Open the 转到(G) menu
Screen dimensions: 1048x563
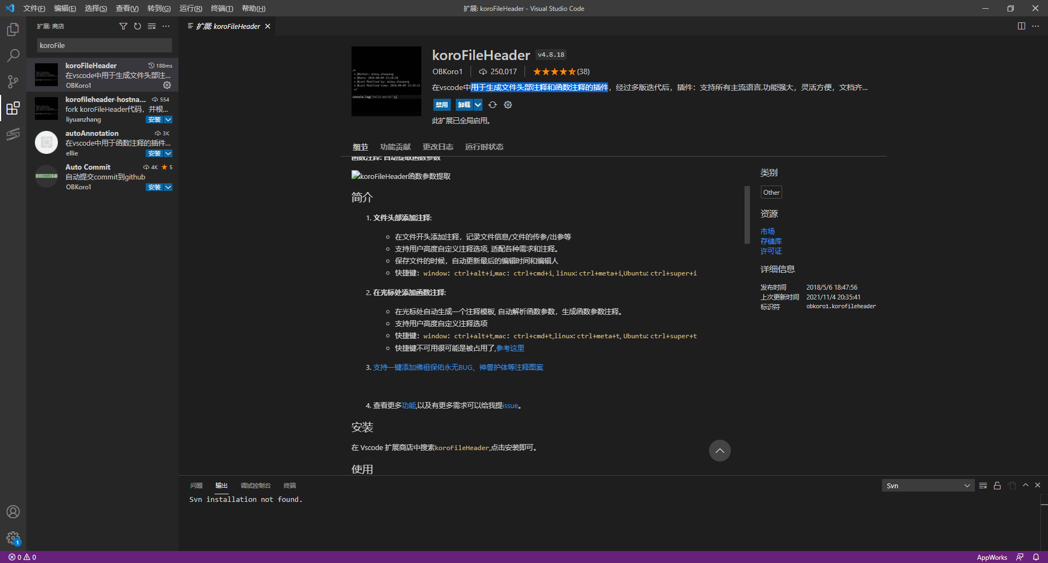pyautogui.click(x=159, y=8)
